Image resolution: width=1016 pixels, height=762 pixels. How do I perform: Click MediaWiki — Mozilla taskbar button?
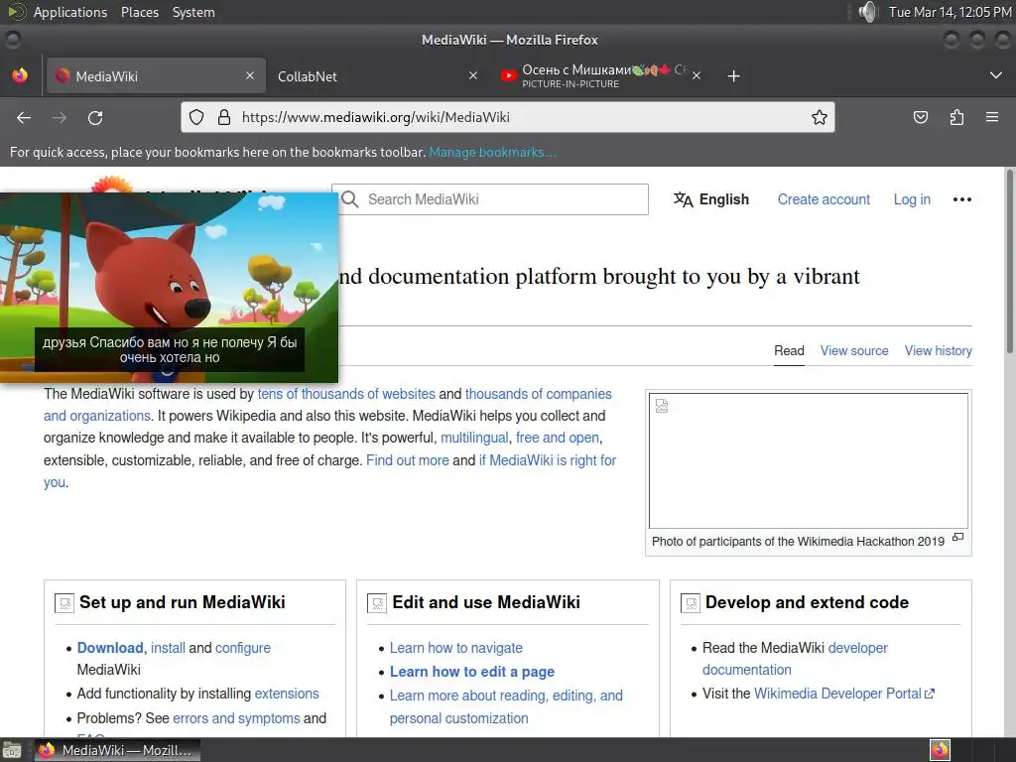(x=117, y=750)
